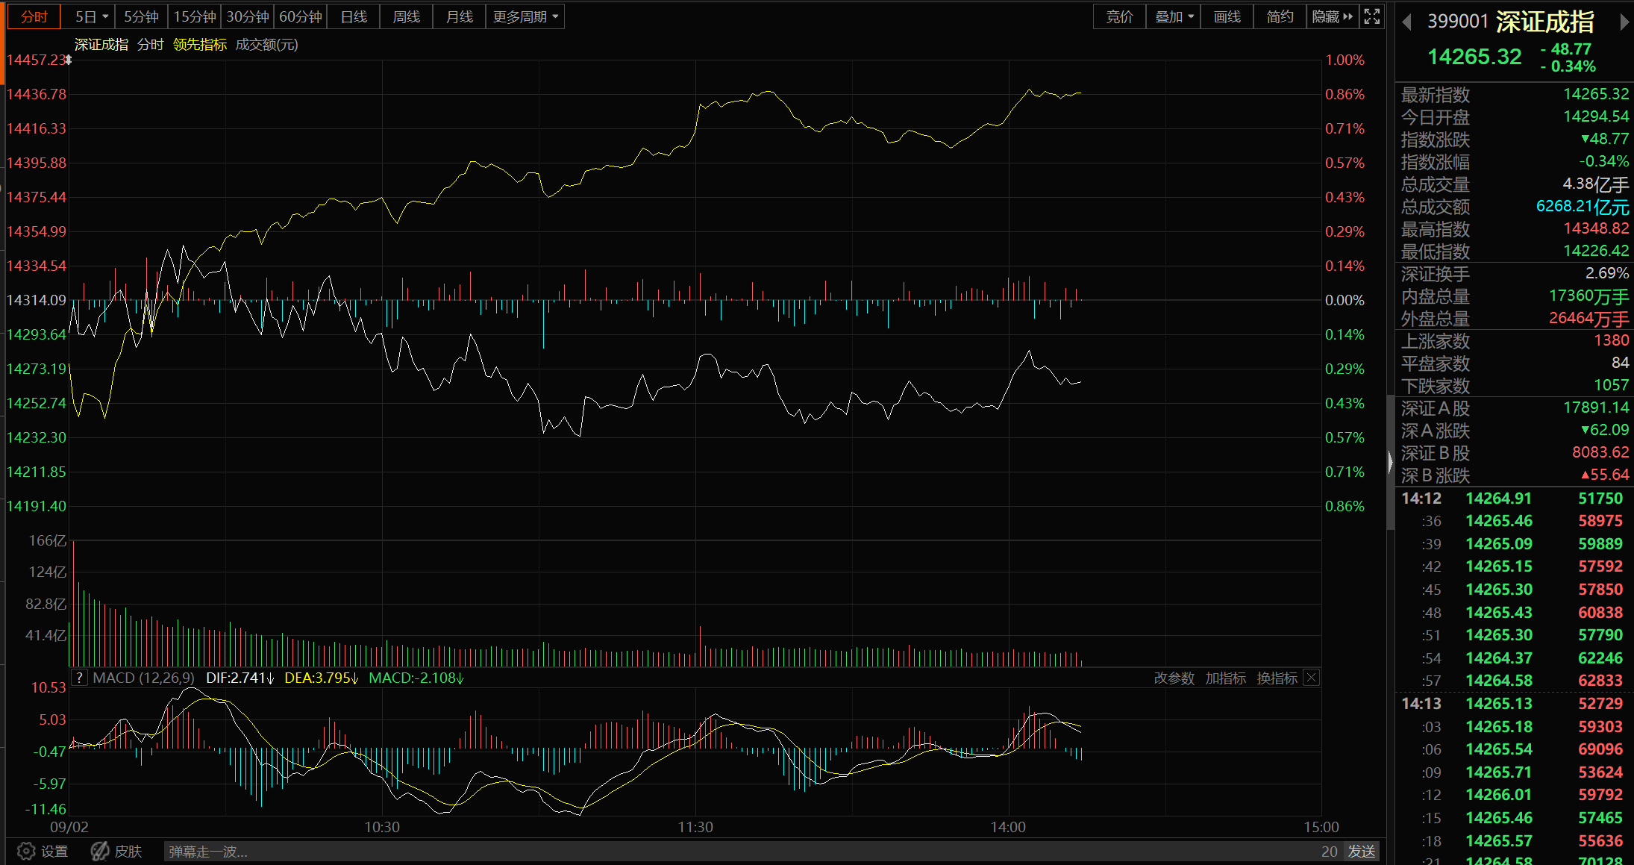Go to next index with right arrow
The width and height of the screenshot is (1634, 865).
pos(1624,22)
